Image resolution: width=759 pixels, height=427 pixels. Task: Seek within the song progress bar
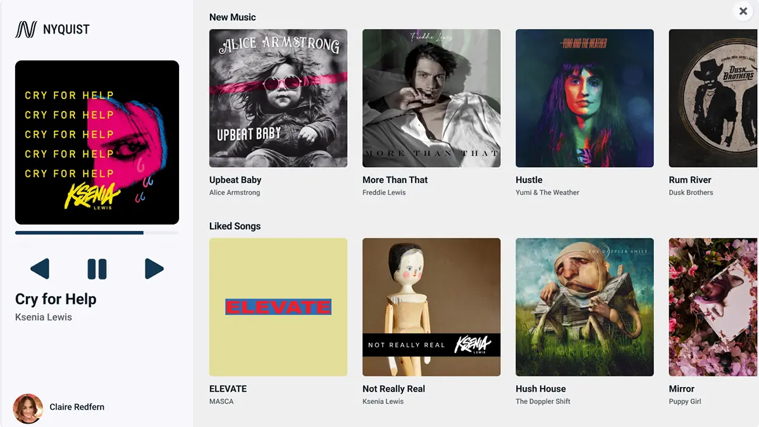click(97, 233)
